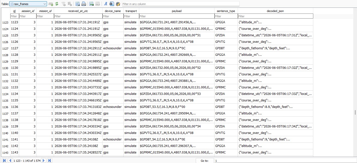Click the insert new record icon
357x163 pixels.
click(x=91, y=4)
